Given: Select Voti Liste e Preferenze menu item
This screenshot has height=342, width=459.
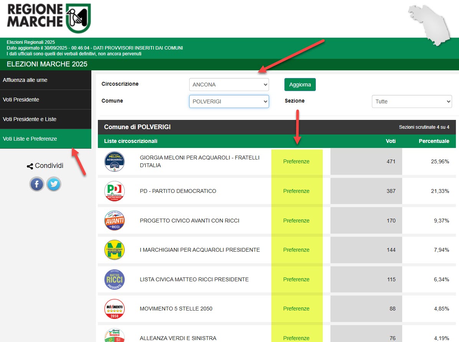Looking at the screenshot, I should (46, 139).
